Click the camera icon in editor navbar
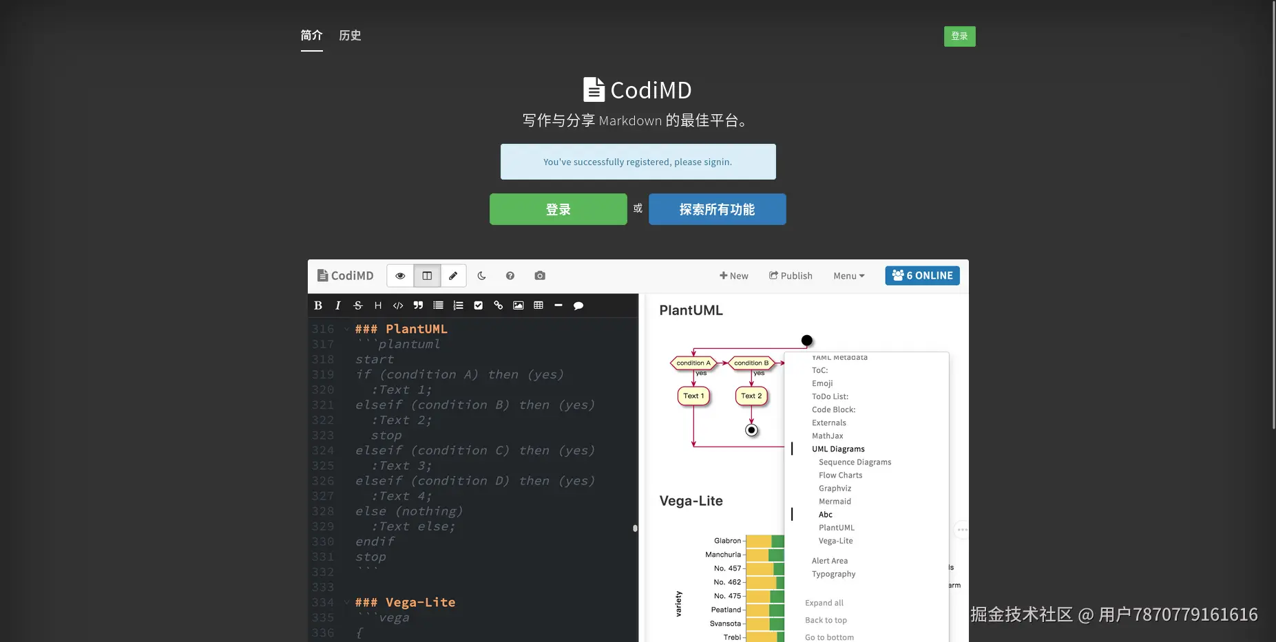Image resolution: width=1276 pixels, height=642 pixels. tap(540, 276)
